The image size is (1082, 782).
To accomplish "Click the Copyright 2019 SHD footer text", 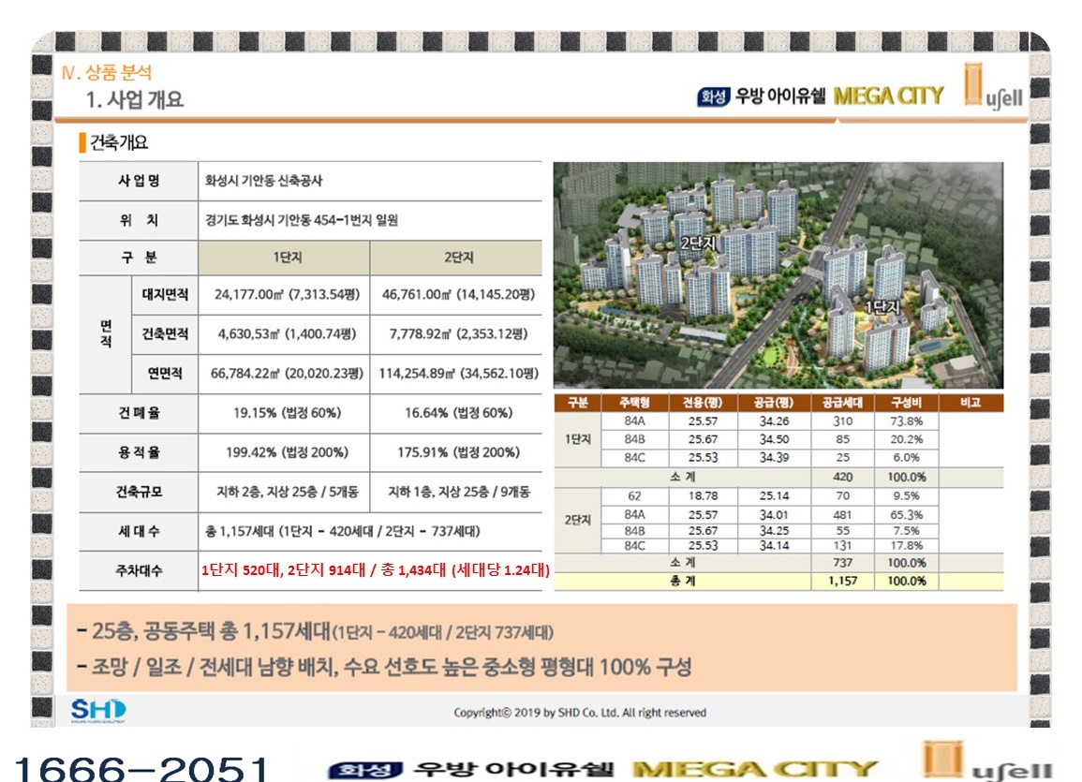I will 580,713.
